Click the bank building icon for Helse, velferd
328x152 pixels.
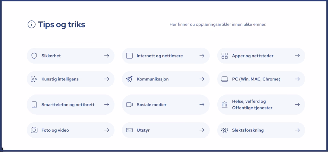[225, 105]
